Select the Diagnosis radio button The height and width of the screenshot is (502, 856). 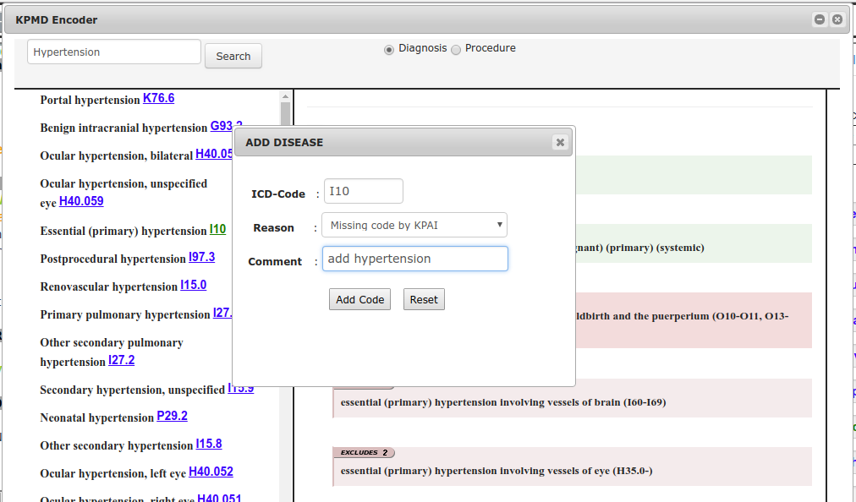coord(389,49)
